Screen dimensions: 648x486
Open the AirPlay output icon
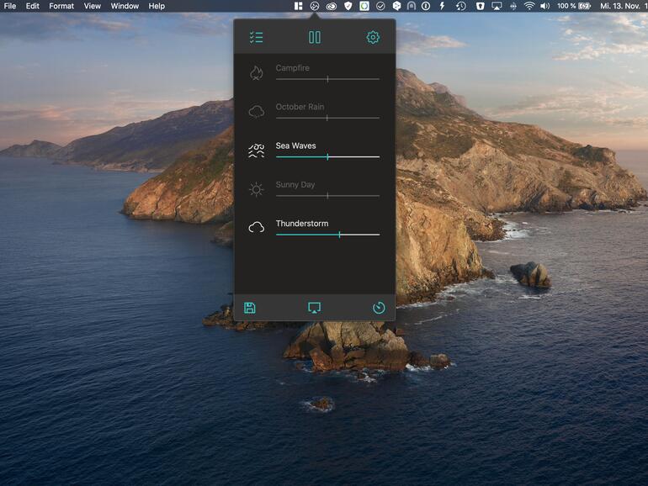(x=315, y=308)
